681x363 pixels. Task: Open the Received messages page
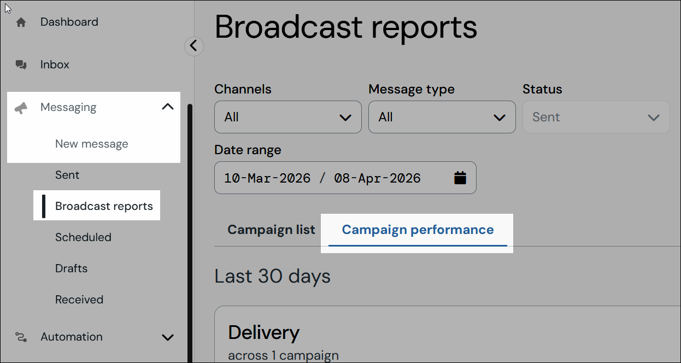pos(79,300)
